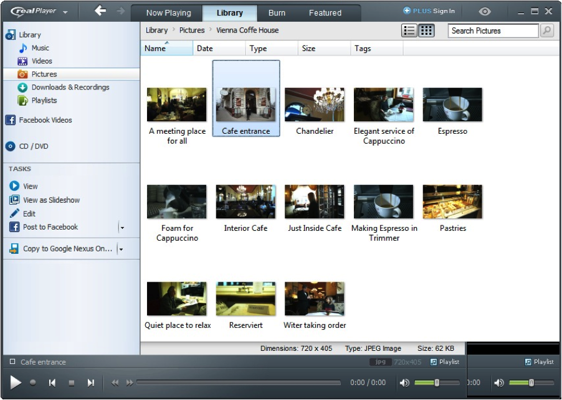
Task: Click the Record dot button
Action: tap(32, 383)
